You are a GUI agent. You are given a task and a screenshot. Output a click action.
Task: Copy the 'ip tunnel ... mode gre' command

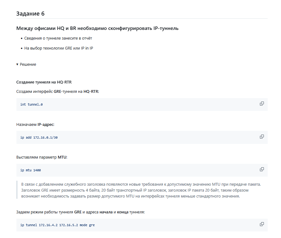(262, 224)
